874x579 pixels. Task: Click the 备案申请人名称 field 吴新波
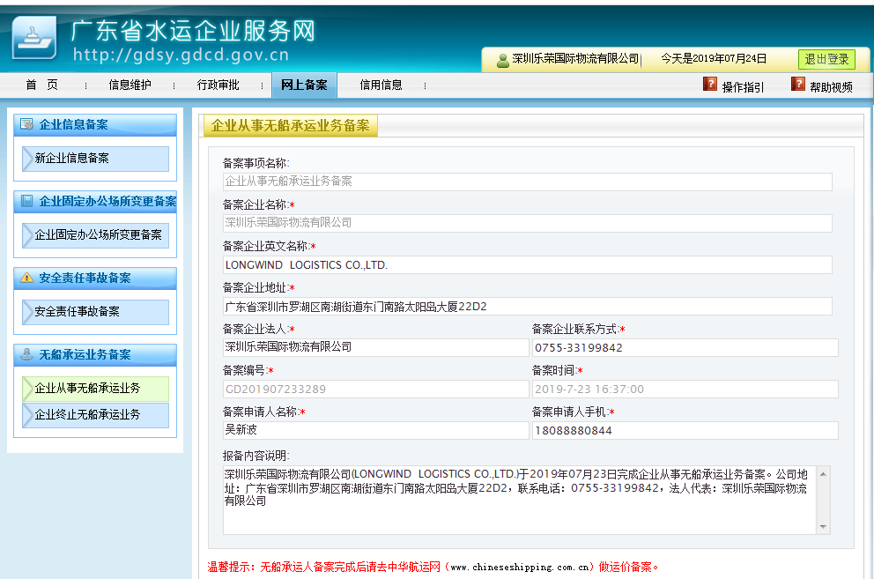coord(375,430)
